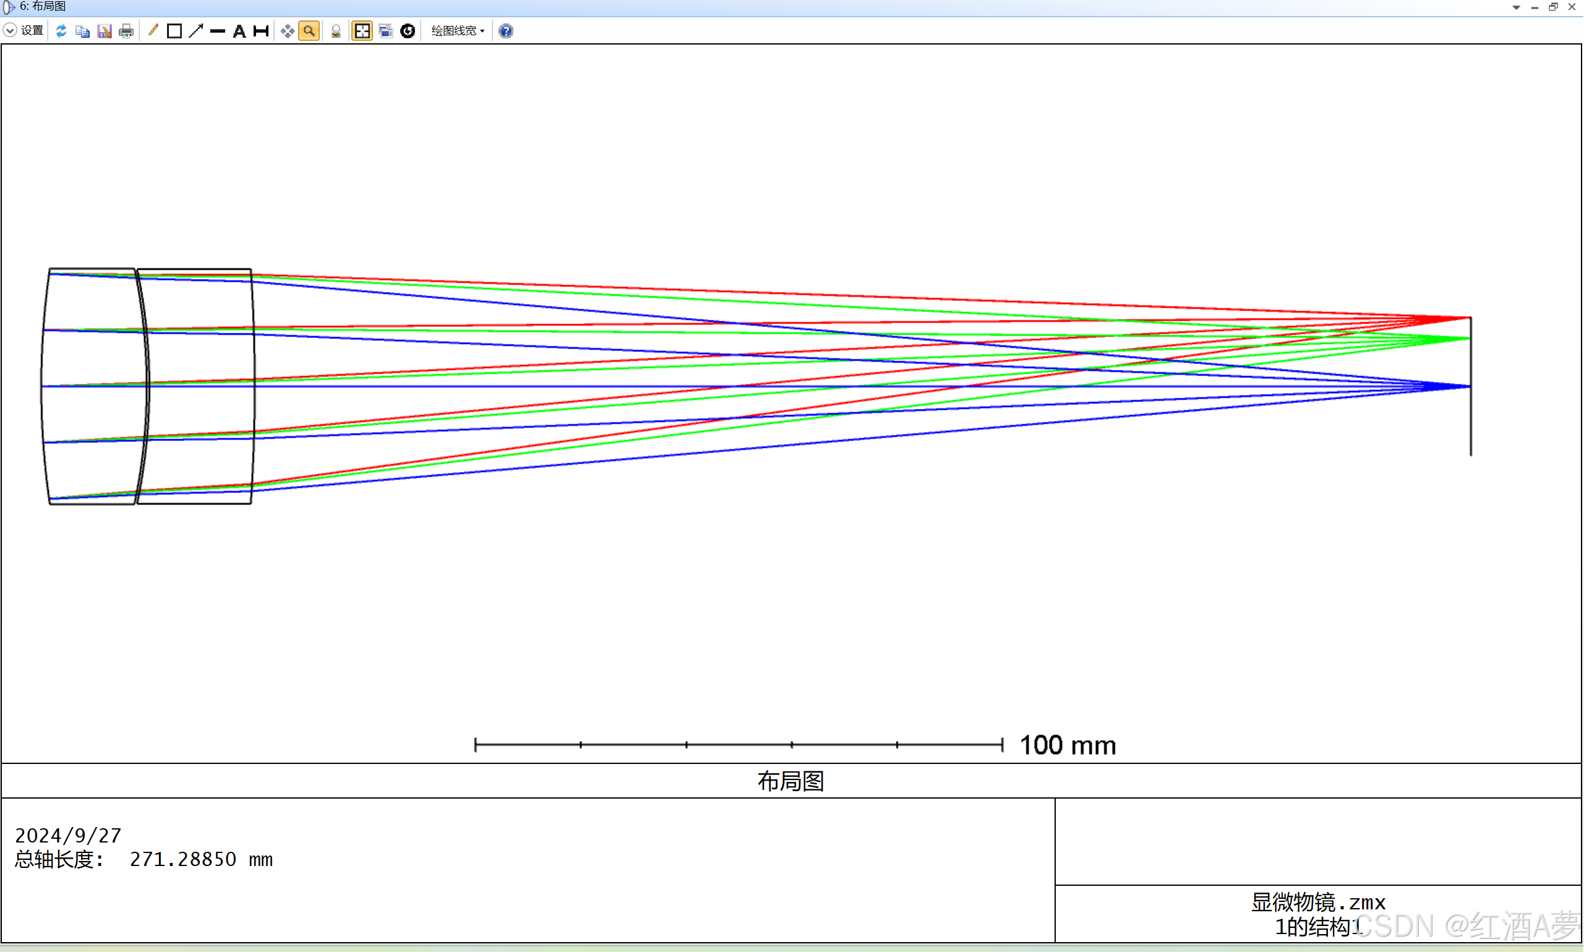Image resolution: width=1584 pixels, height=952 pixels.
Task: Select the pencil annotation tool
Action: pos(153,31)
